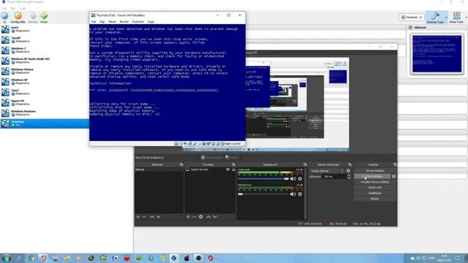Select the Windows 7 virtual machine

pos(44,50)
